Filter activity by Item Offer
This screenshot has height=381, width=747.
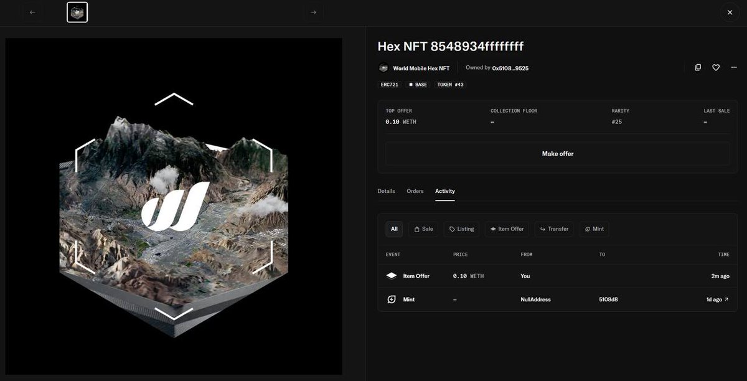tap(507, 229)
